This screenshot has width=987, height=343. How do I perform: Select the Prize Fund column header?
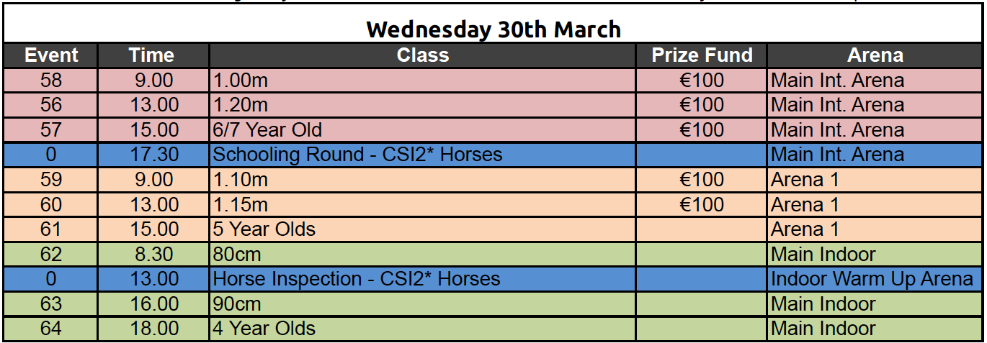[x=701, y=55]
